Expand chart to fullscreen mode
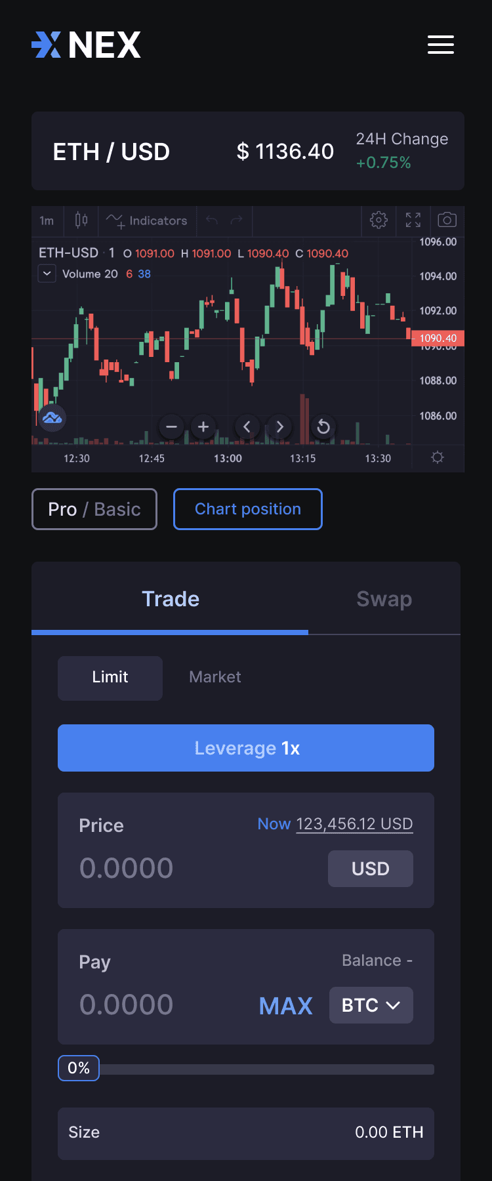The image size is (492, 1181). point(413,220)
